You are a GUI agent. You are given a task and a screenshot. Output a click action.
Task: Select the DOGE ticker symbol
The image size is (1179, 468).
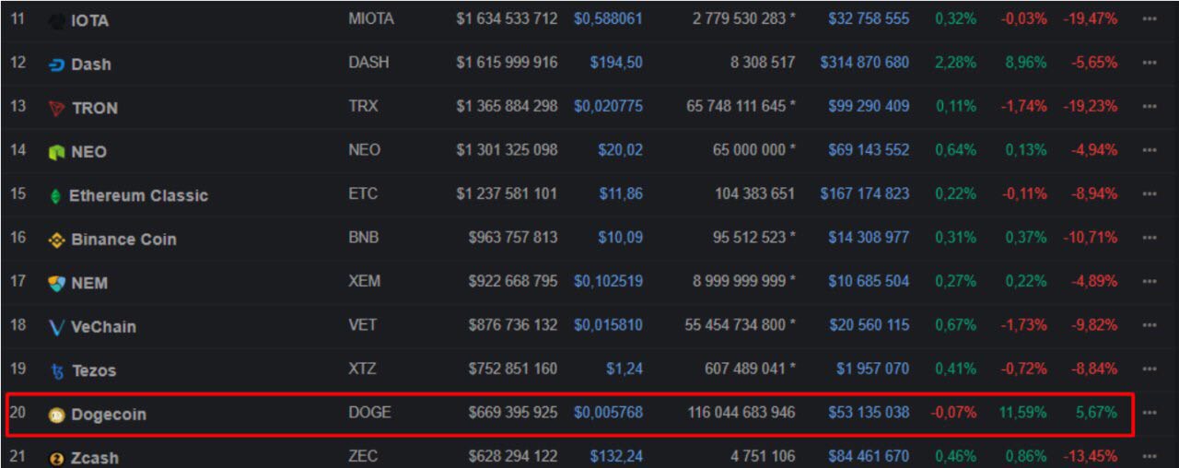[369, 413]
